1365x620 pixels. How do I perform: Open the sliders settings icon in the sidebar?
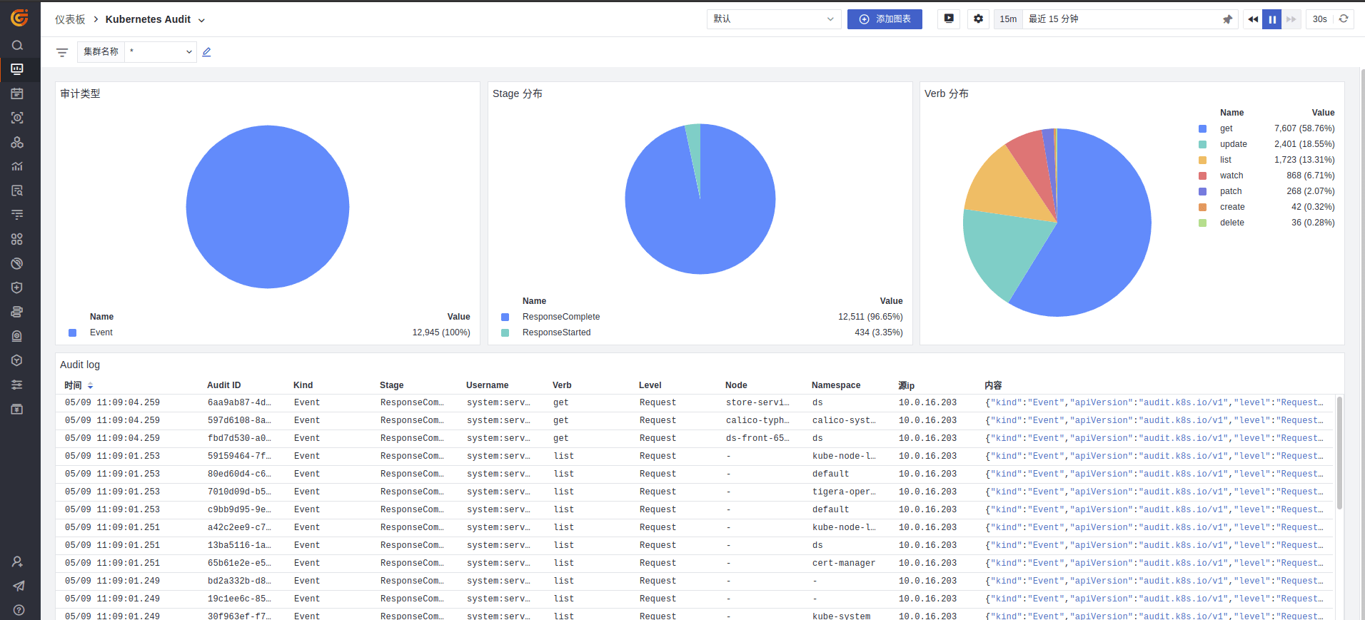[x=17, y=385]
